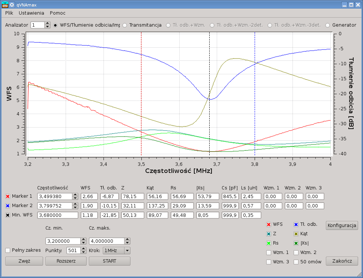363x278 pixels.
Task: Hide the WFS trace via its checkbox
Action: 268,224
